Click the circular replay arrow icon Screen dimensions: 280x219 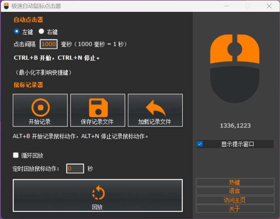pyautogui.click(x=98, y=193)
